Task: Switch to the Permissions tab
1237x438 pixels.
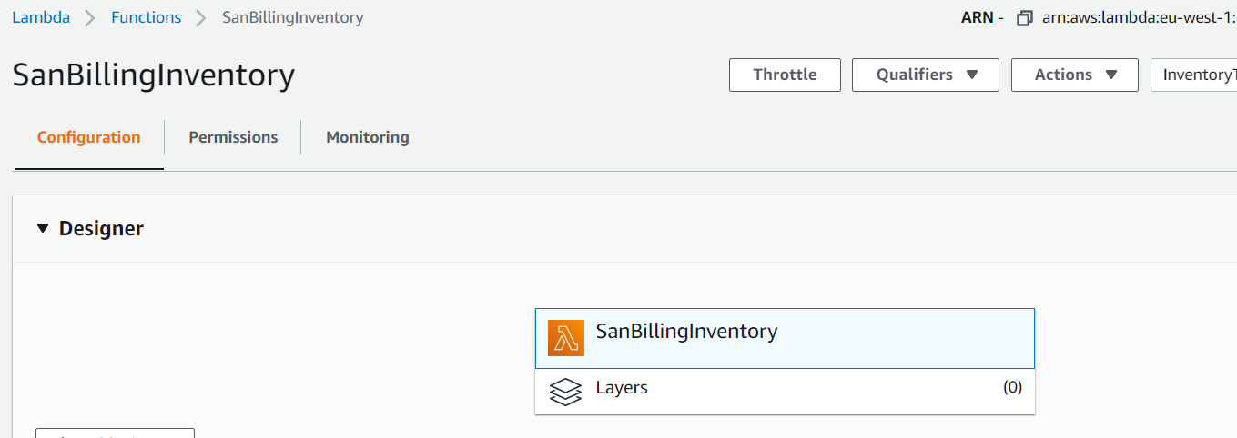Action: pos(233,137)
